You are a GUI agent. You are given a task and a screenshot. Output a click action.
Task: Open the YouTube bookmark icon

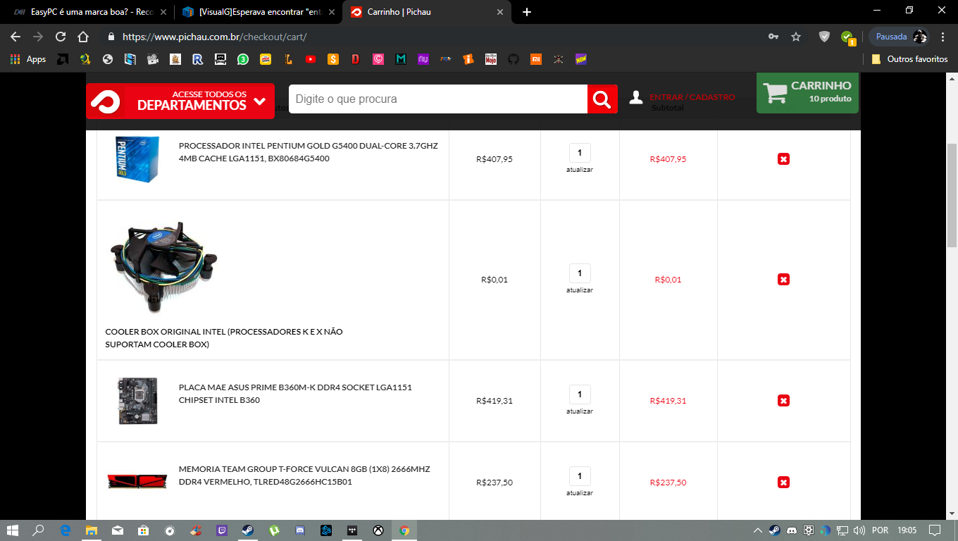pos(311,59)
